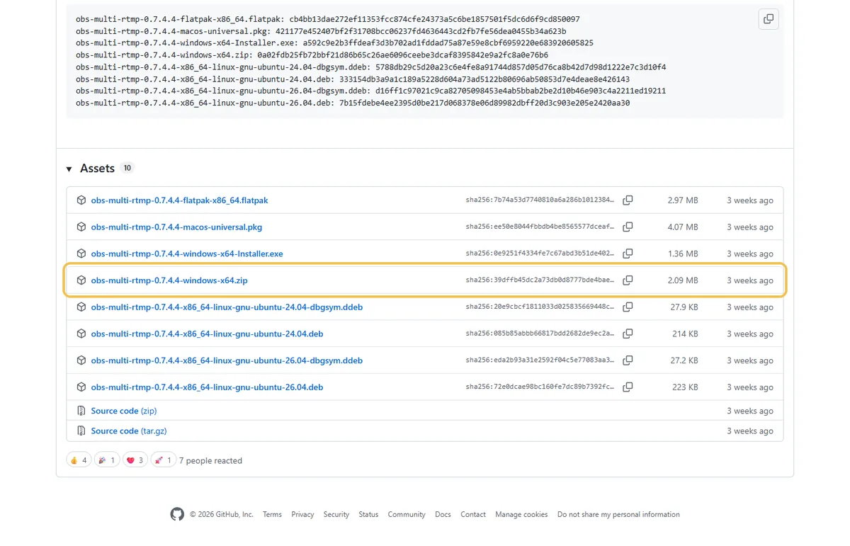Open Manage cookies in footer

pyautogui.click(x=521, y=515)
